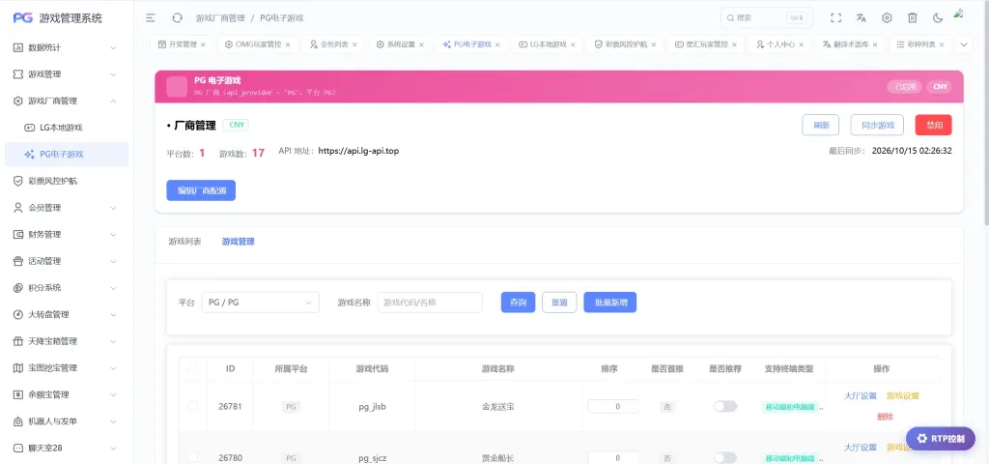The image size is (989, 464).
Task: Close the 开奖管理 tab
Action: pyautogui.click(x=203, y=44)
